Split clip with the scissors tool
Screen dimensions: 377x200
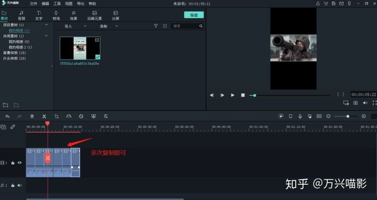(44, 116)
